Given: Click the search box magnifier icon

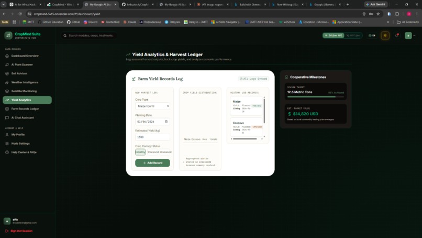Looking at the screenshot, I should click(x=65, y=35).
